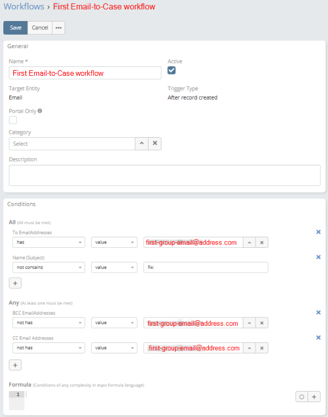Open value type dropdown for To EmailAddresses
This screenshot has width=328, height=417.
(x=114, y=242)
